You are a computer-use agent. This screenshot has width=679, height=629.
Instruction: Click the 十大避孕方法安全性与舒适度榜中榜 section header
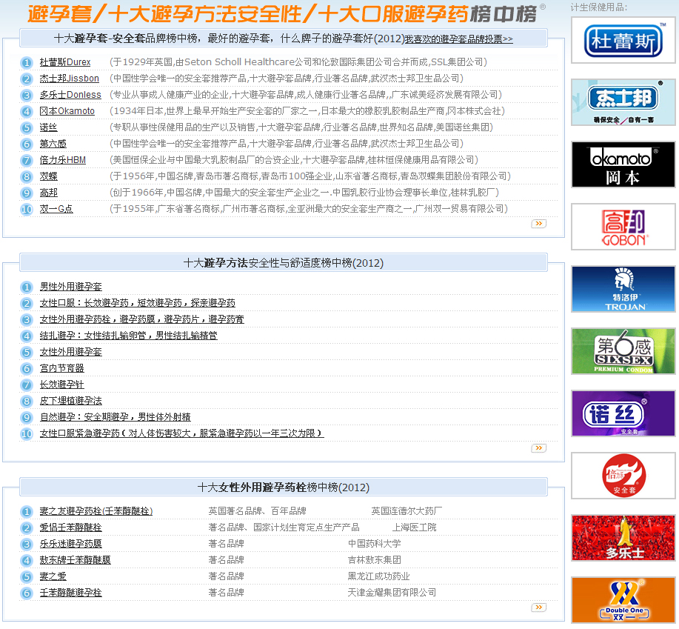pyautogui.click(x=284, y=263)
